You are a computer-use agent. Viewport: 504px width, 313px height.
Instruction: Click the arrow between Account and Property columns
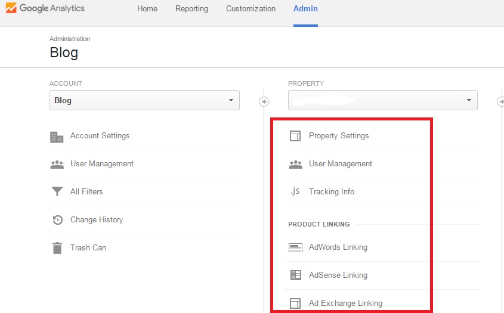click(264, 101)
